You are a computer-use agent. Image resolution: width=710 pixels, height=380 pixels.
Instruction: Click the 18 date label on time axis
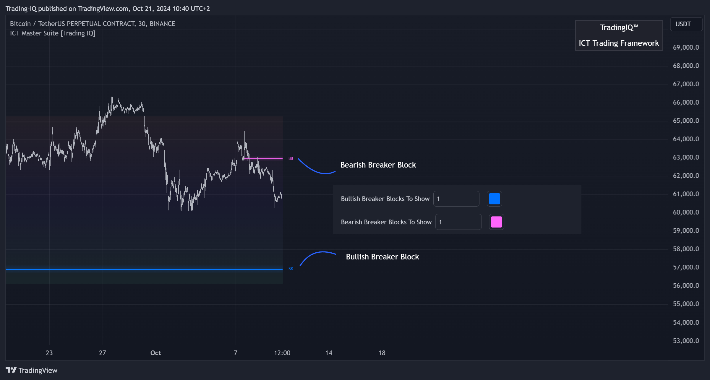tap(382, 353)
